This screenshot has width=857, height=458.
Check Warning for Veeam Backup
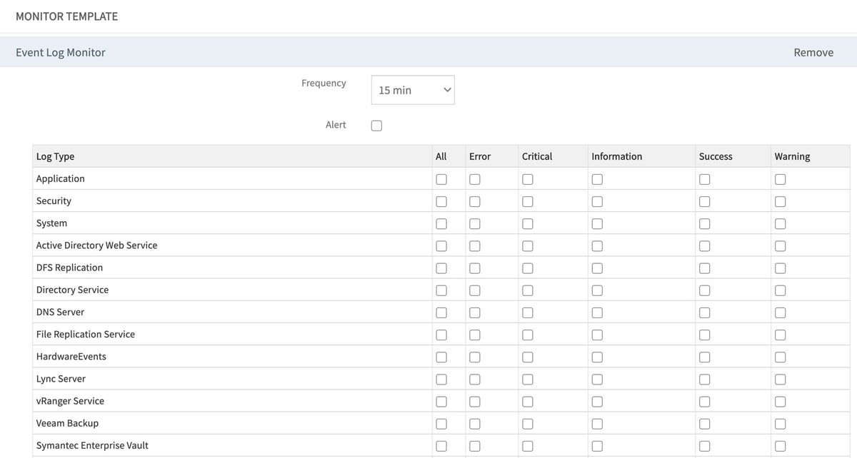point(781,424)
